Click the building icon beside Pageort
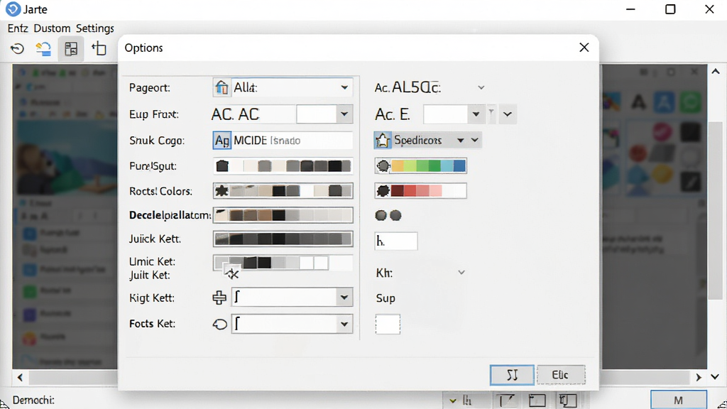The height and width of the screenshot is (409, 727). 222,87
